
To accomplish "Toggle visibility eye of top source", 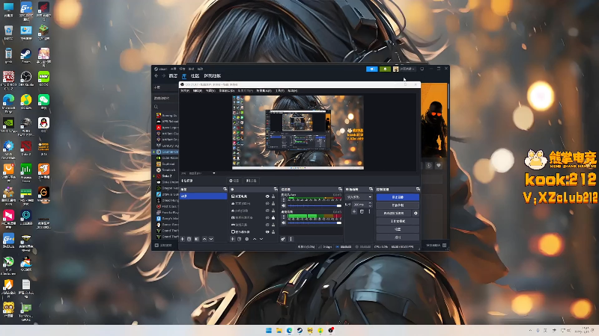I will (x=267, y=196).
